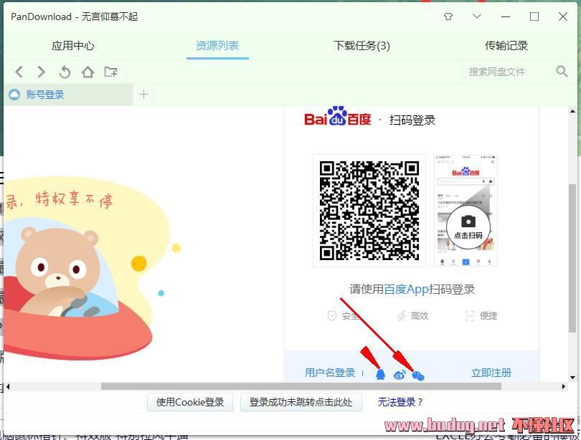Go back with the left arrow icon

19,72
